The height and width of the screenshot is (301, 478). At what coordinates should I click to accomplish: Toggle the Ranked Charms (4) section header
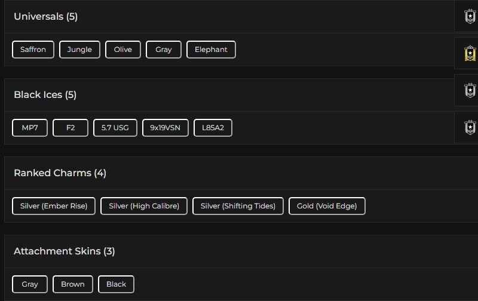pos(60,173)
